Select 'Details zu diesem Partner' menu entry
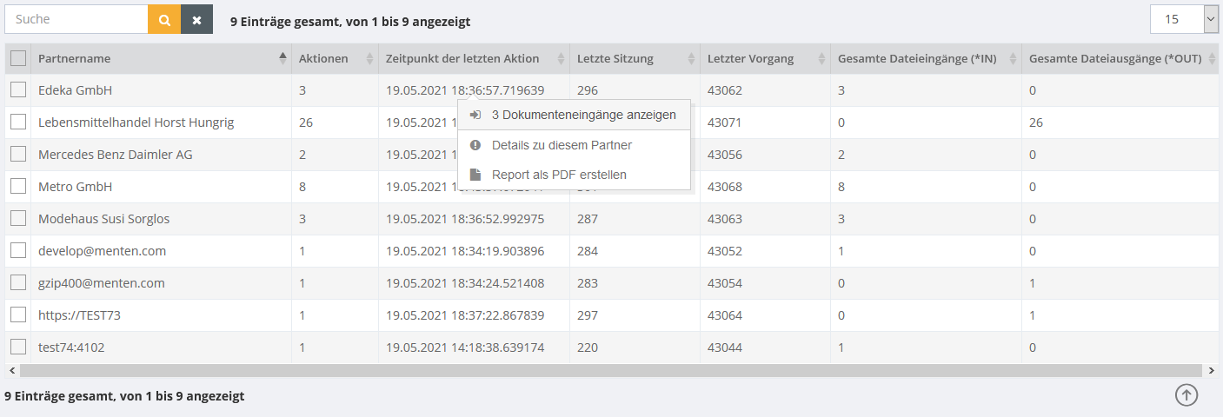This screenshot has height=417, width=1223. tap(561, 145)
